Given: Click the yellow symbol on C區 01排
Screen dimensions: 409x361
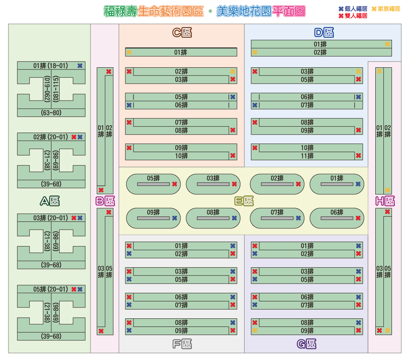Looking at the screenshot, I should (x=129, y=52).
